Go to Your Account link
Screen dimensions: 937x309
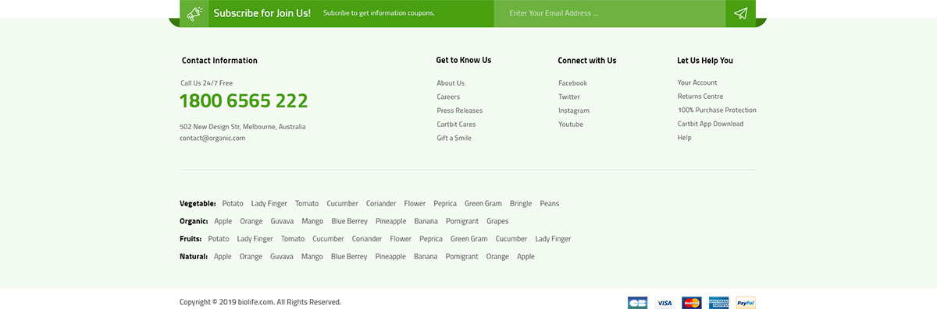tap(697, 83)
